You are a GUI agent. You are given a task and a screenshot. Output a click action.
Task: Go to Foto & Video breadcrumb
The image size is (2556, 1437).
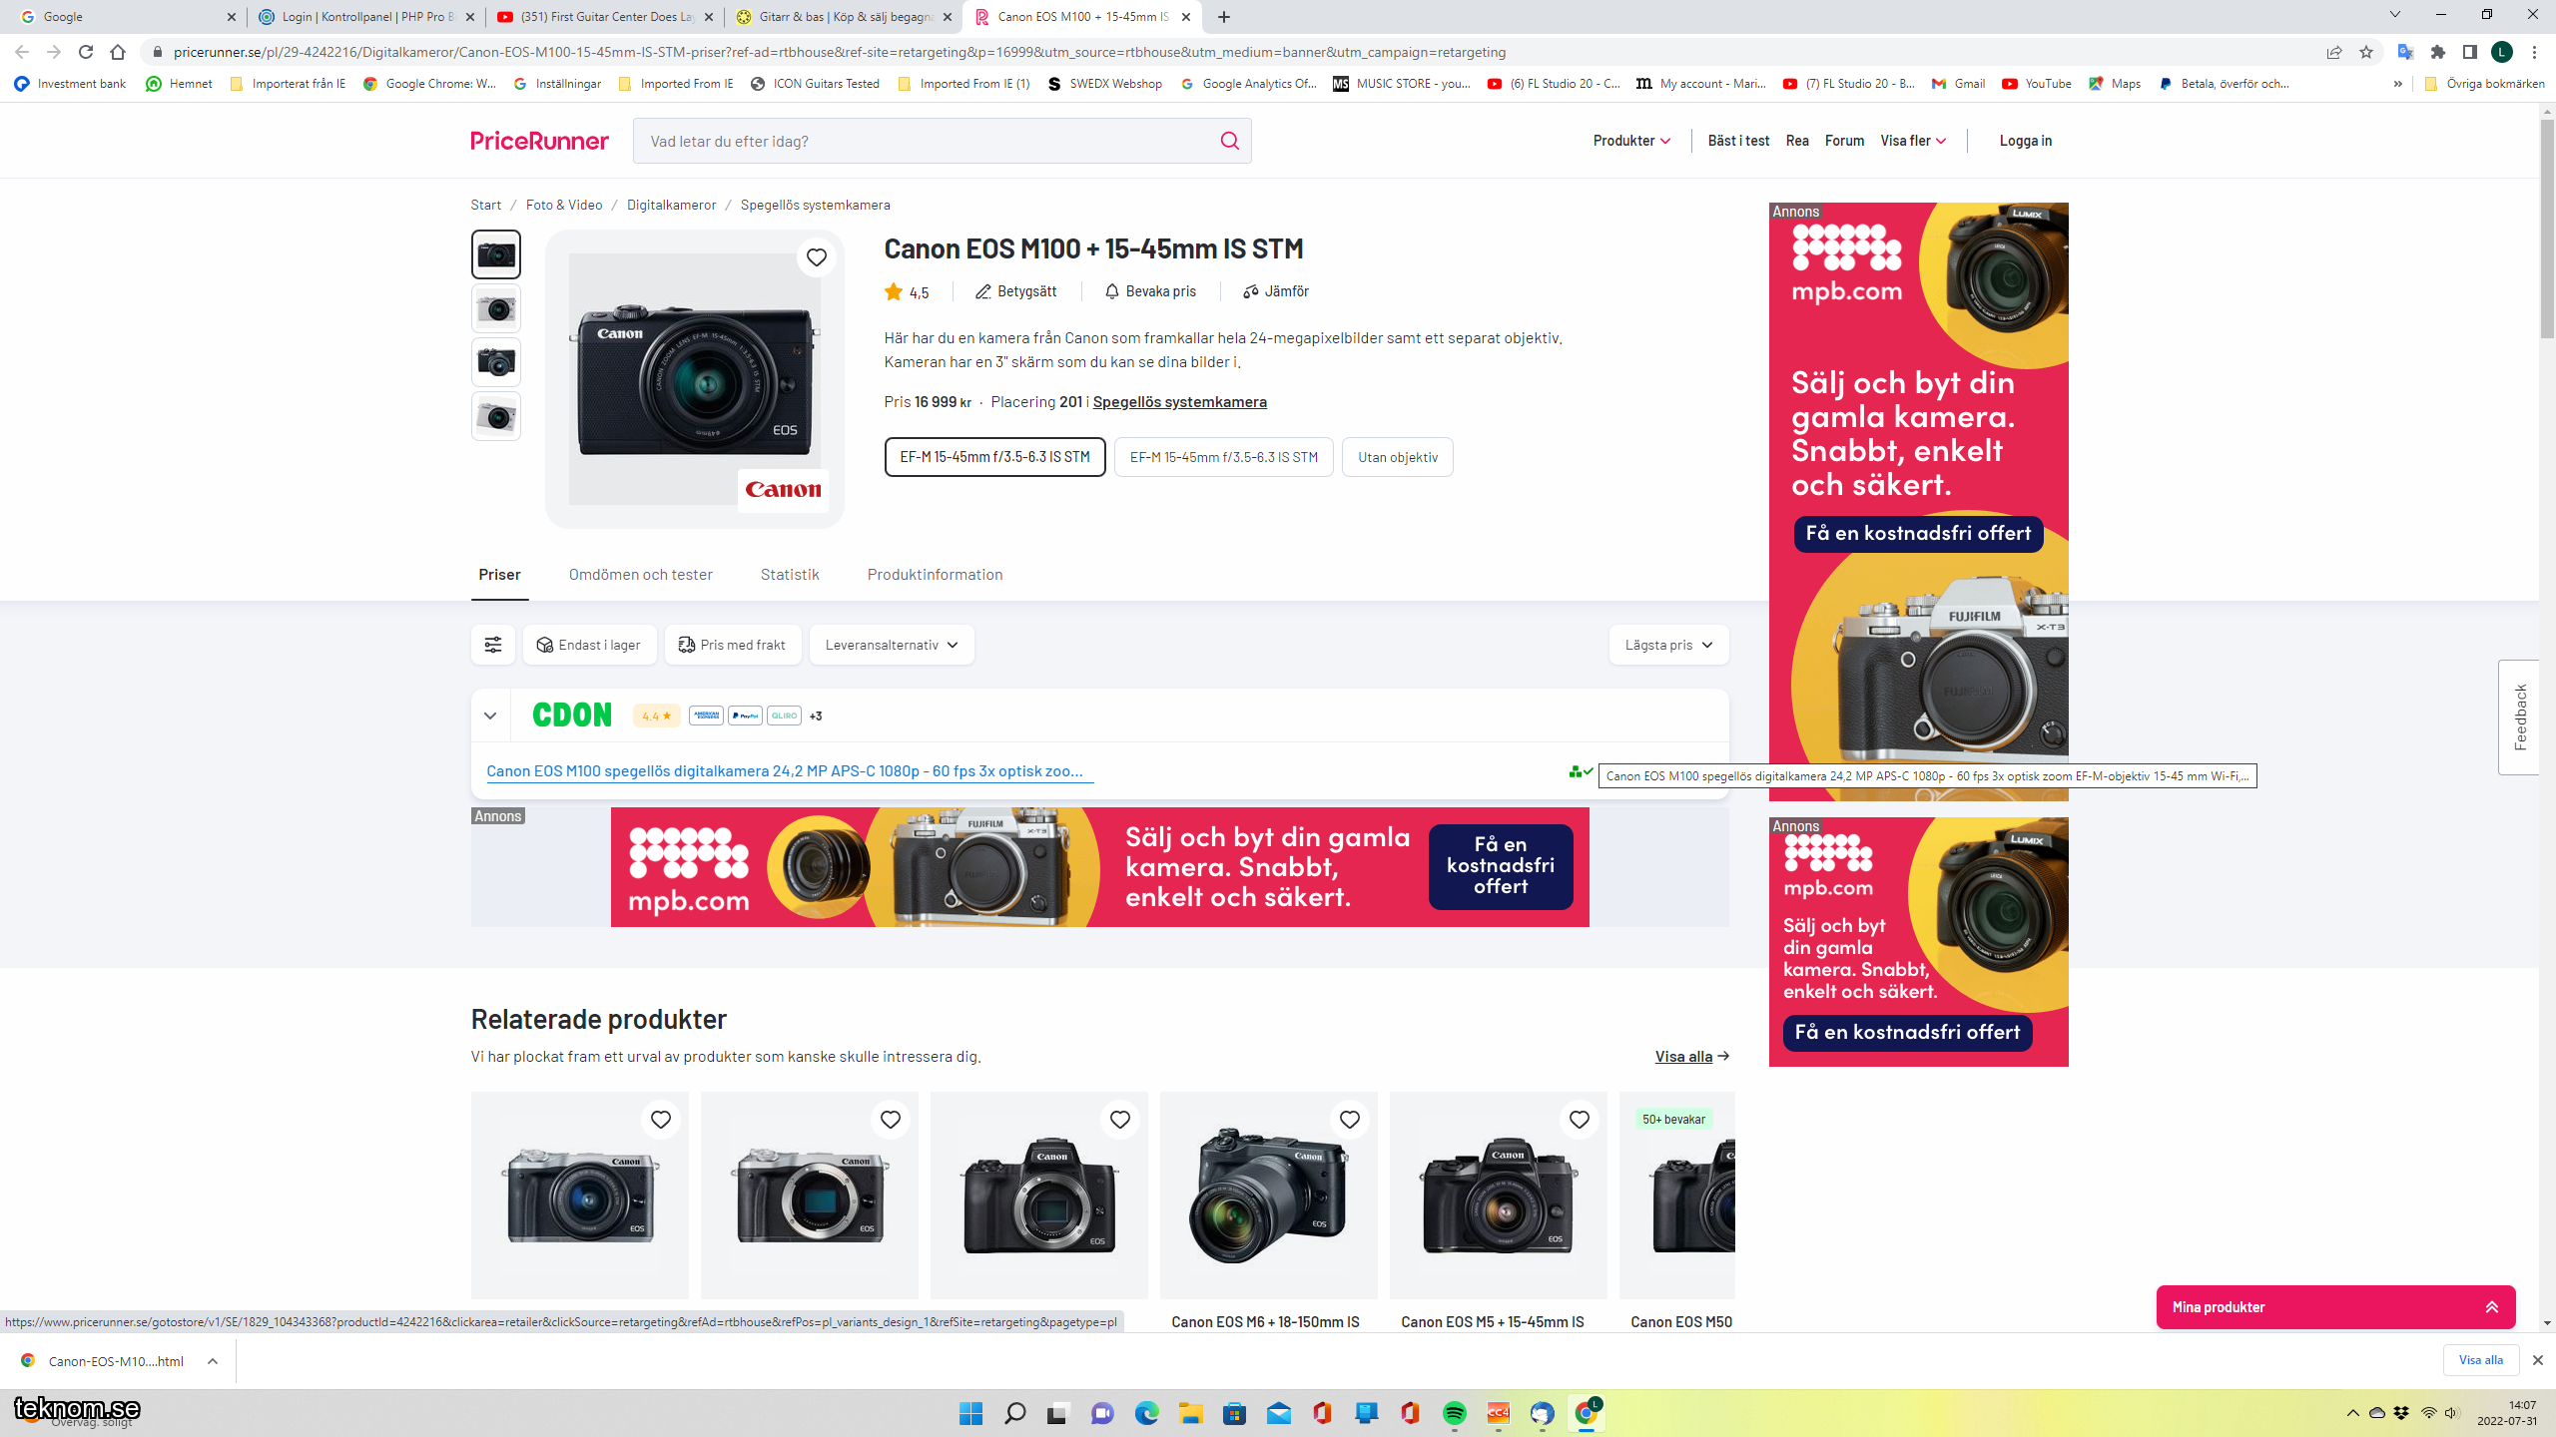pyautogui.click(x=564, y=206)
